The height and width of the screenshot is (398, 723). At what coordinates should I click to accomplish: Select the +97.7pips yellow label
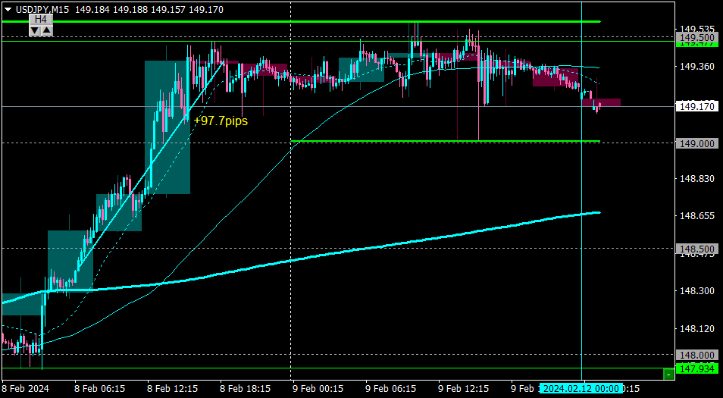coord(221,121)
